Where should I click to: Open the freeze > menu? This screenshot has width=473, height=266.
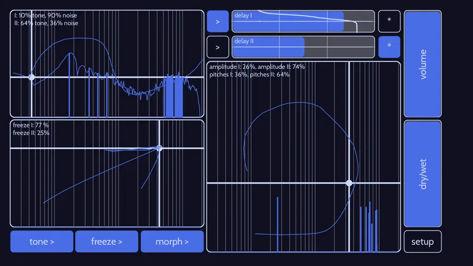click(107, 242)
